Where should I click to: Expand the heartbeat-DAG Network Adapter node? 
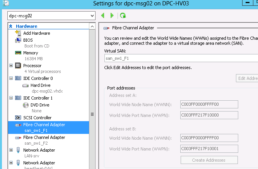[11, 163]
